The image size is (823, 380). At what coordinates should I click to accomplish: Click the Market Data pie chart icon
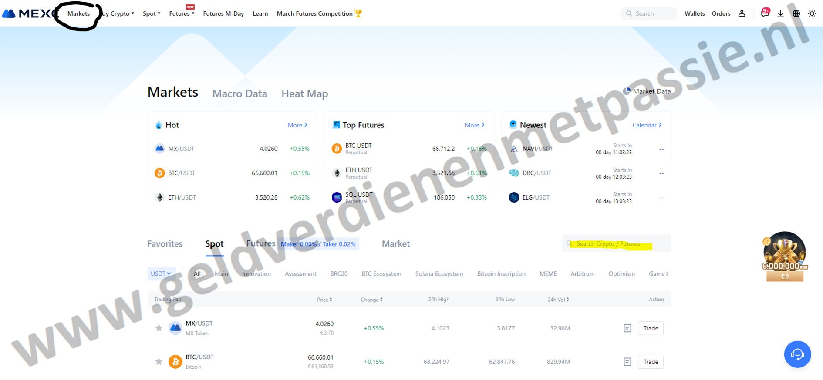coord(627,91)
